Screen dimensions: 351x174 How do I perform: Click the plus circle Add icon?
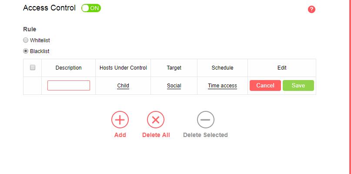(x=120, y=120)
